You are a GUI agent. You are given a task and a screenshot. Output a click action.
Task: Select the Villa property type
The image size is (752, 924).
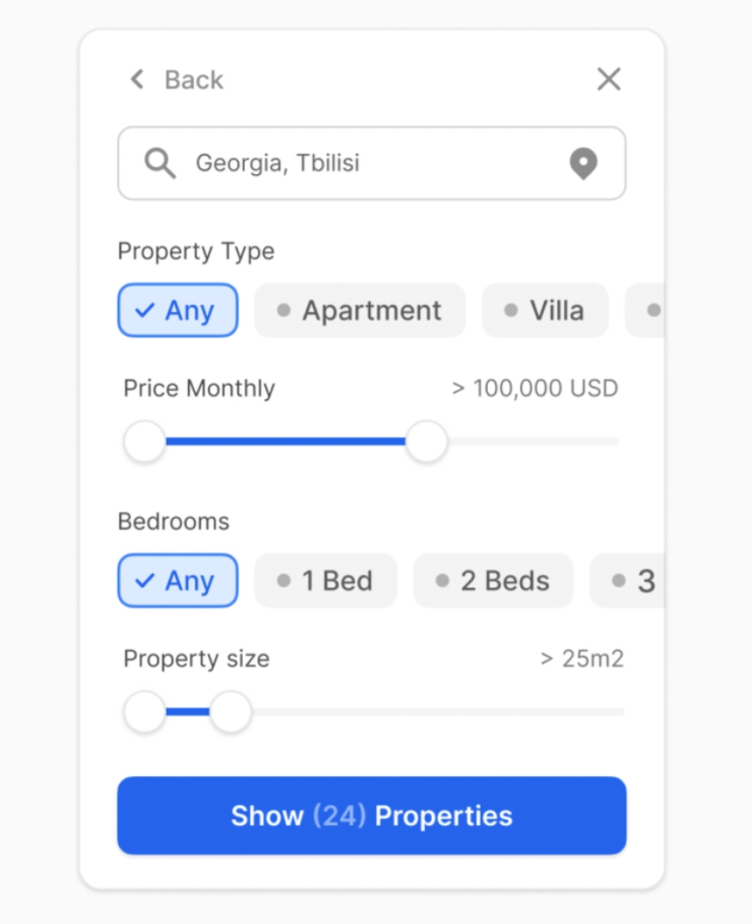click(545, 311)
